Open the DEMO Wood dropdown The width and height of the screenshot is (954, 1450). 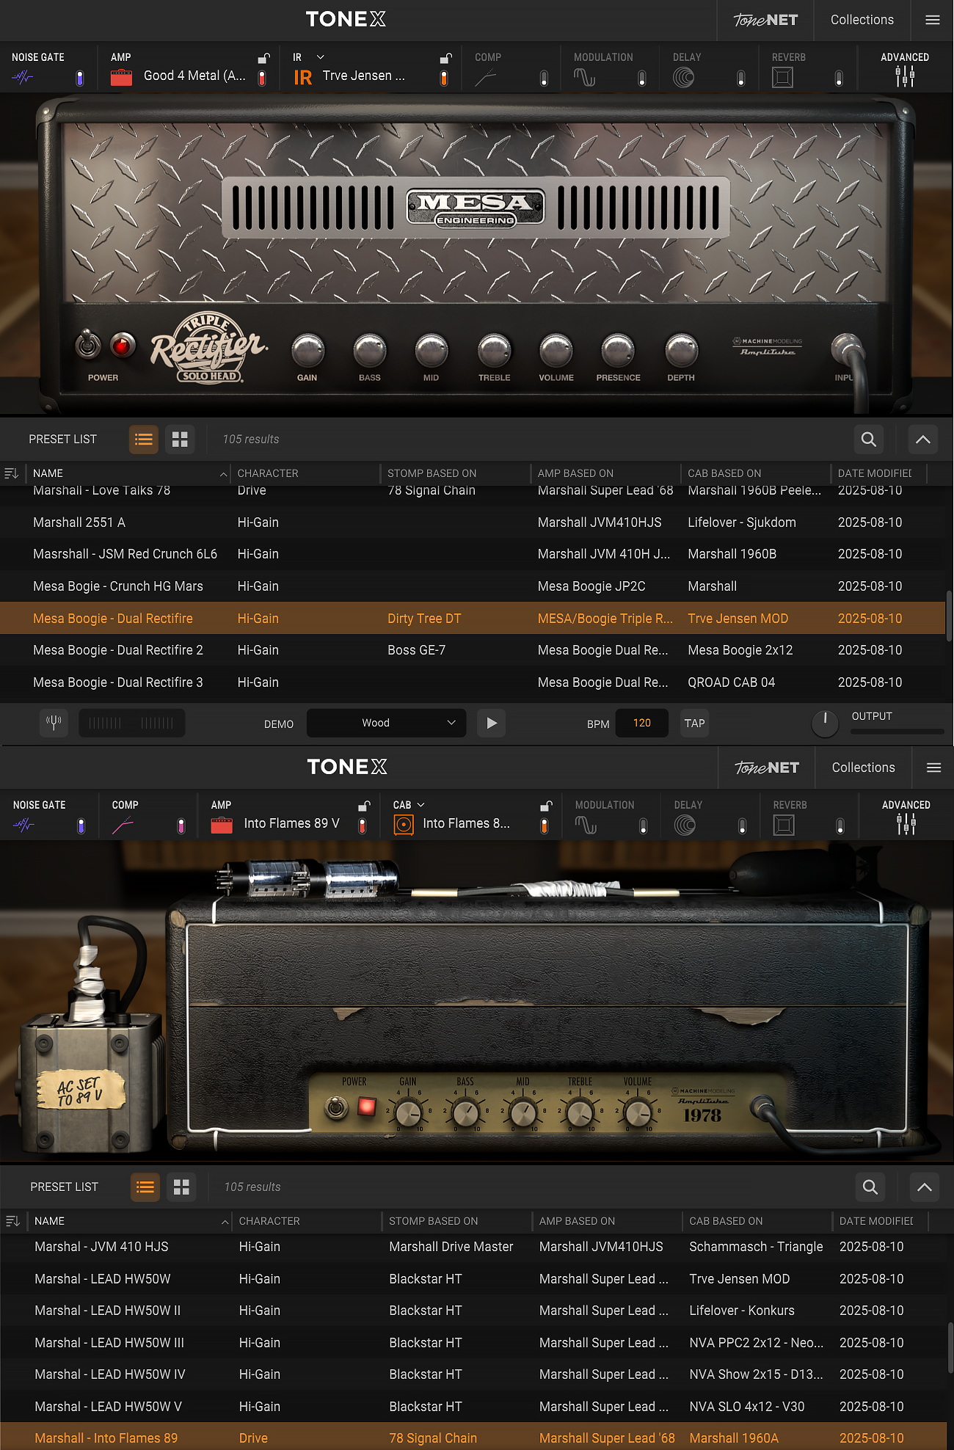387,723
